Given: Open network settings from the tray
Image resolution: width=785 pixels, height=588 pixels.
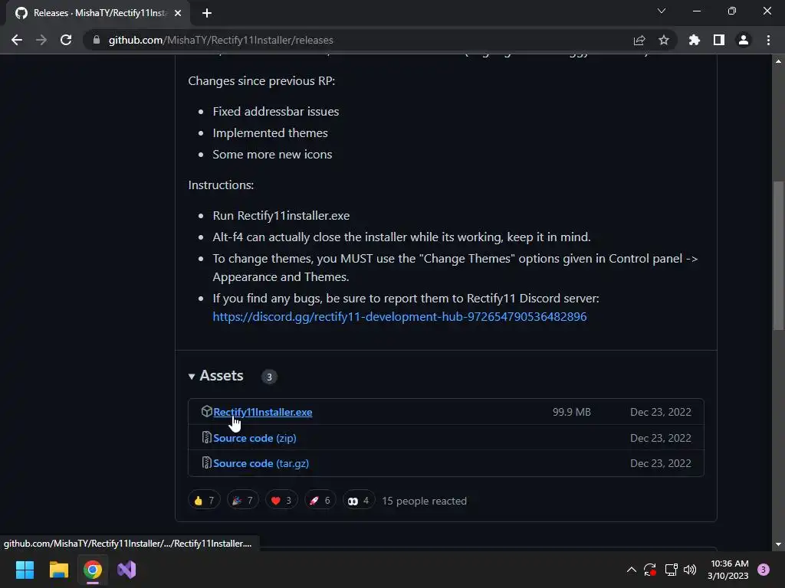Looking at the screenshot, I should pos(671,570).
